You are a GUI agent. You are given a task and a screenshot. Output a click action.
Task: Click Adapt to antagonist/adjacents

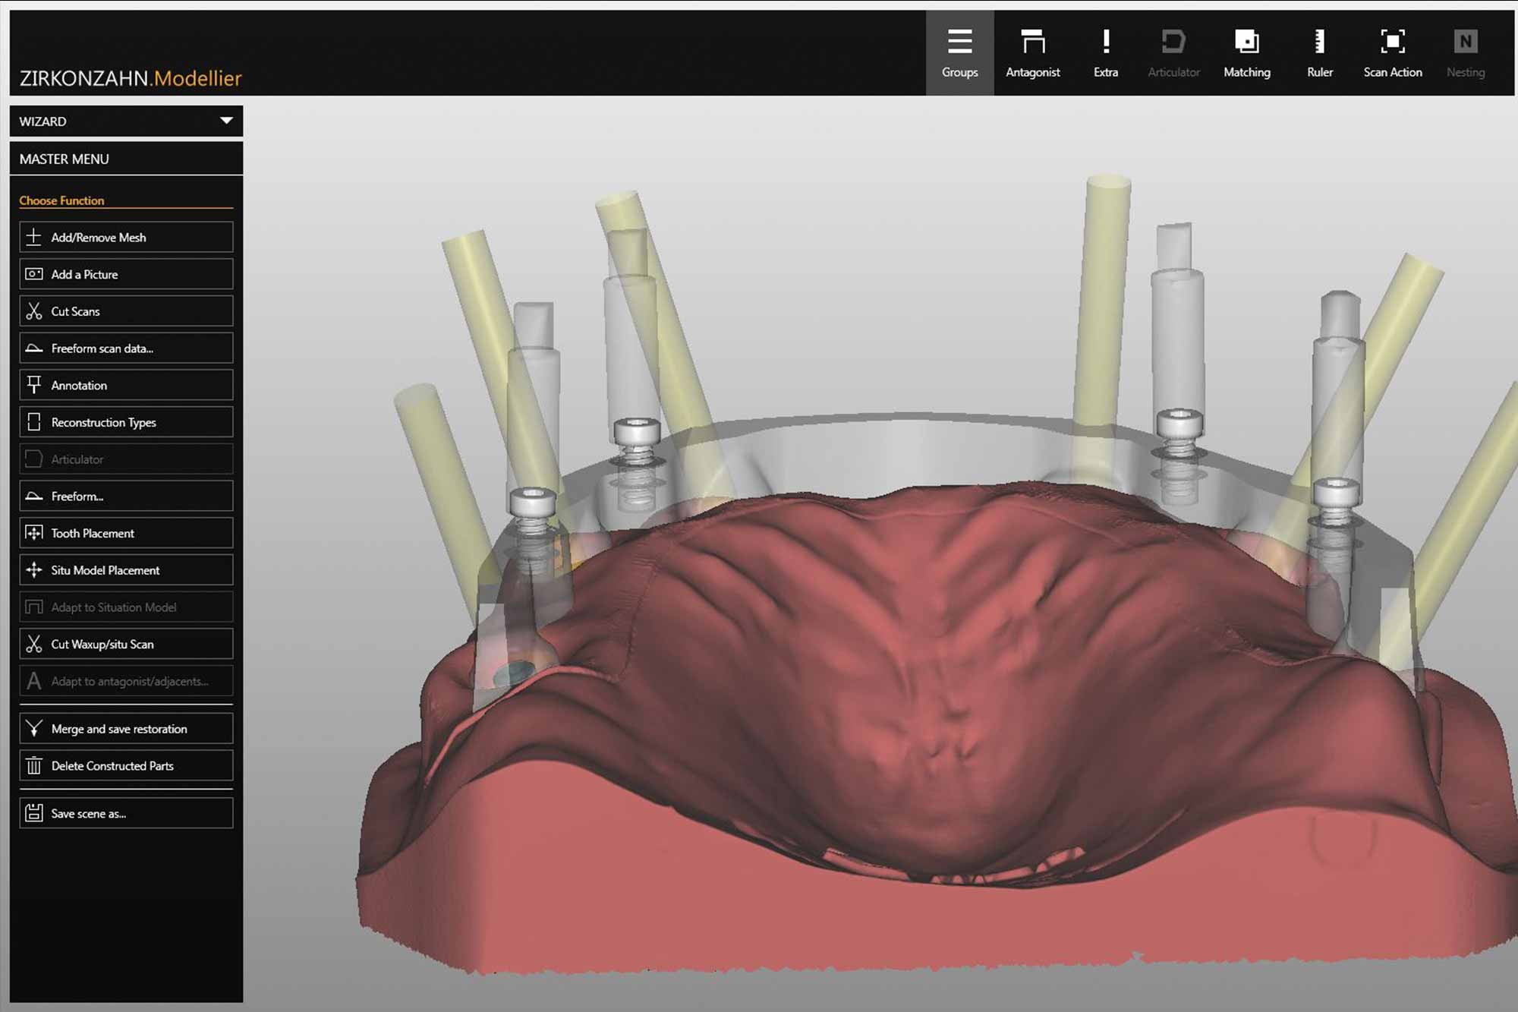point(126,681)
